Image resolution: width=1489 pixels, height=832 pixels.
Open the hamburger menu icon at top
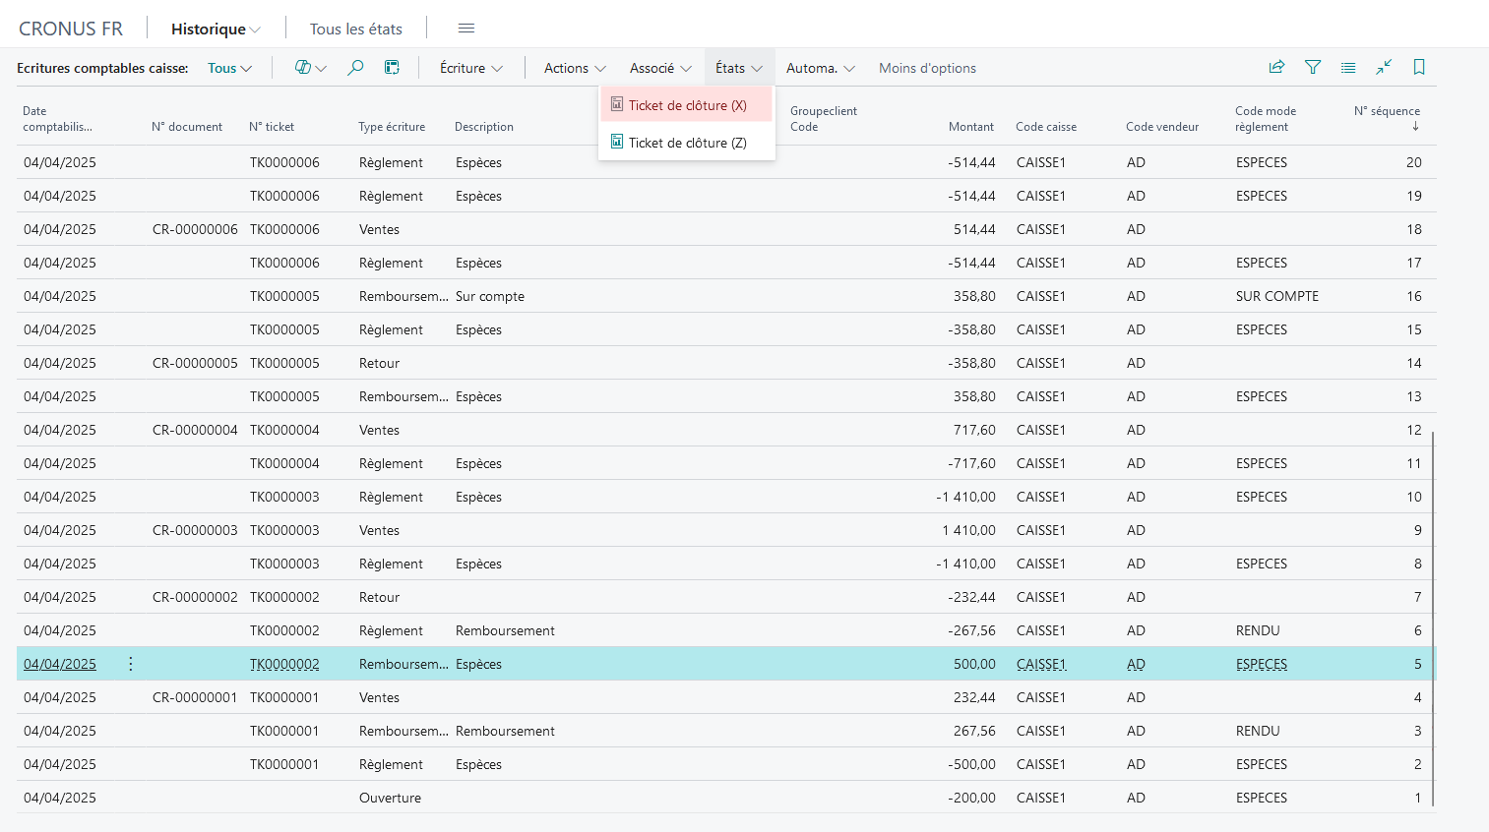tap(466, 29)
